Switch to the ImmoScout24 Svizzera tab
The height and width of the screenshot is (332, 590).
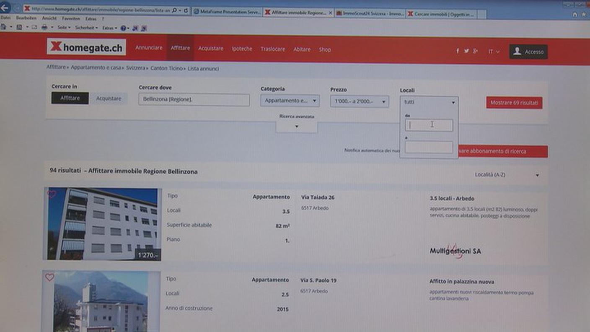tap(370, 13)
